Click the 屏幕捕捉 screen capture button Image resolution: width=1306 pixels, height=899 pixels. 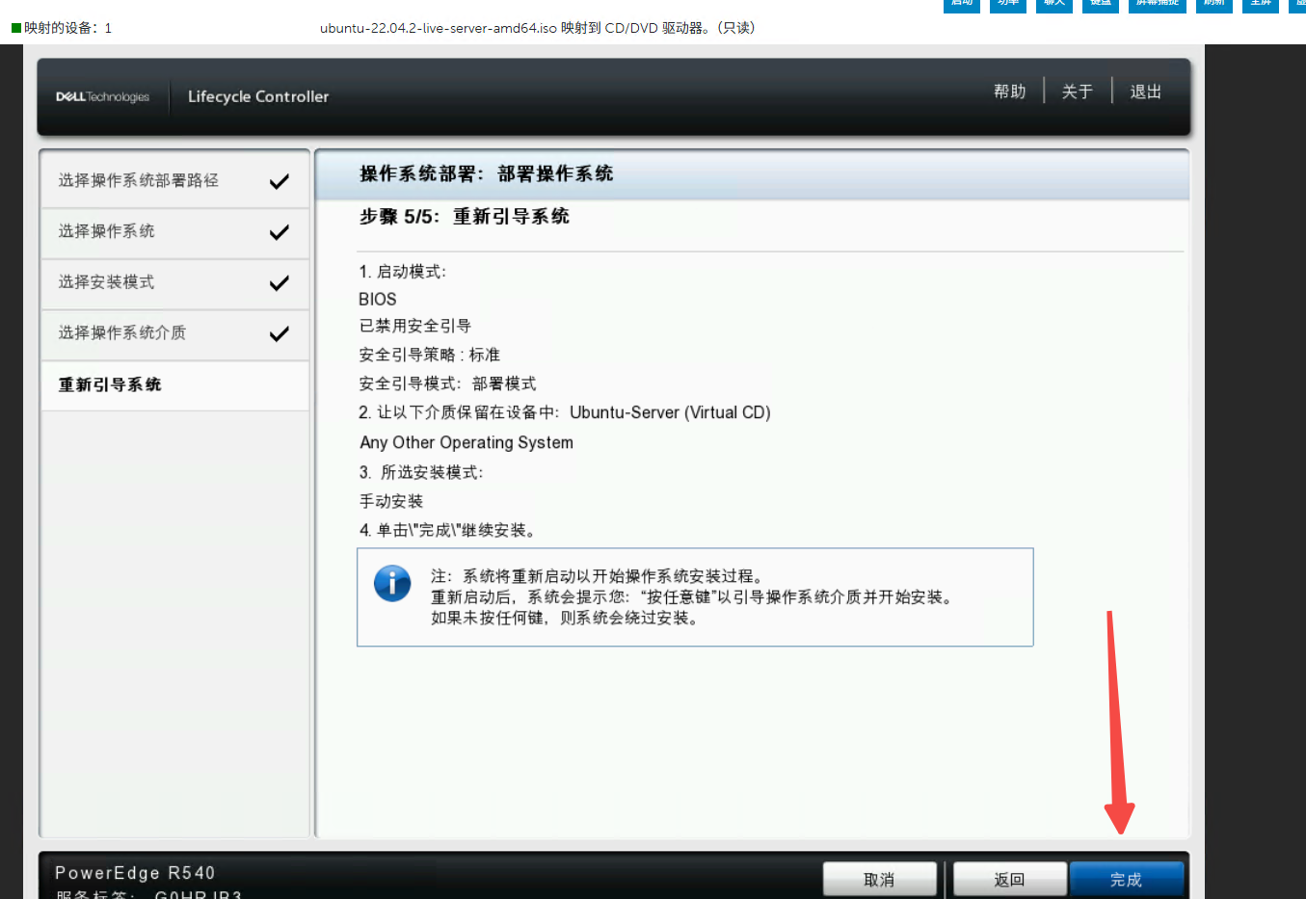click(1157, 5)
